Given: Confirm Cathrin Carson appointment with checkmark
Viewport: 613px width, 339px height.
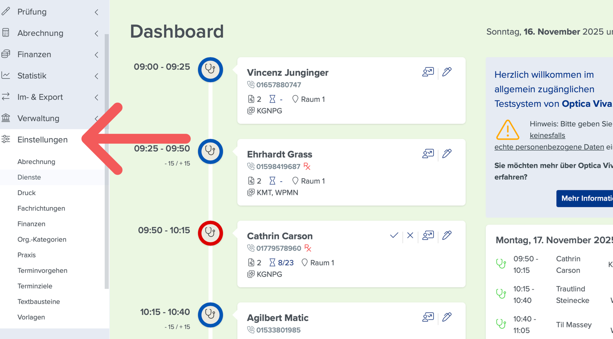Looking at the screenshot, I should pyautogui.click(x=394, y=235).
